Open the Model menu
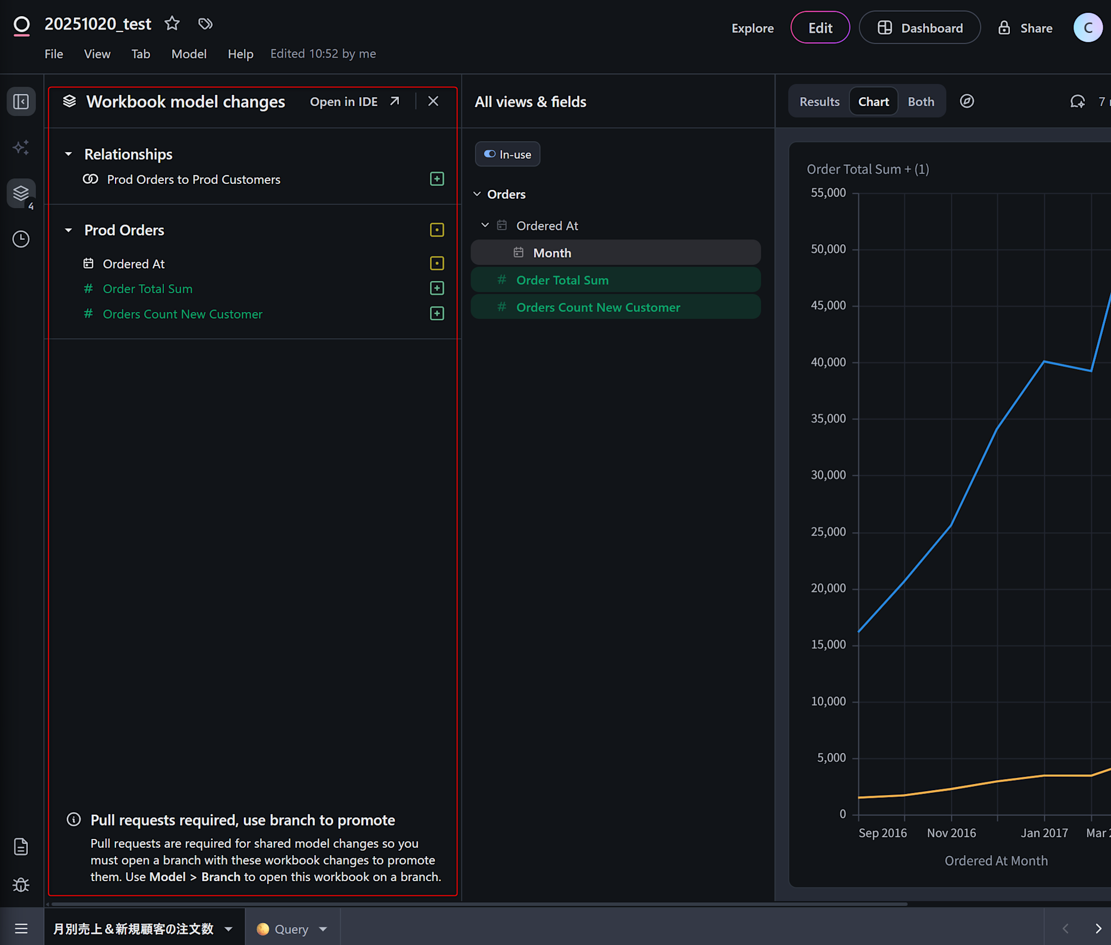The image size is (1111, 945). click(189, 54)
